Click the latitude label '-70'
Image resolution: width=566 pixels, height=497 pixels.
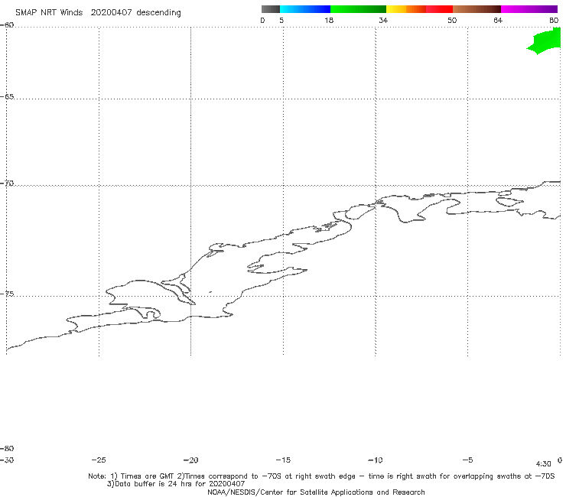(7, 184)
